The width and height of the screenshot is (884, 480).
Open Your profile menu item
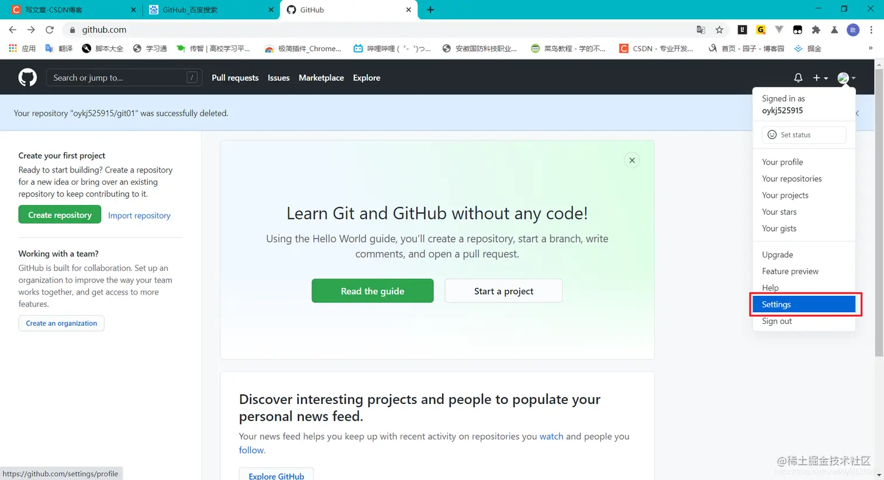(804, 162)
